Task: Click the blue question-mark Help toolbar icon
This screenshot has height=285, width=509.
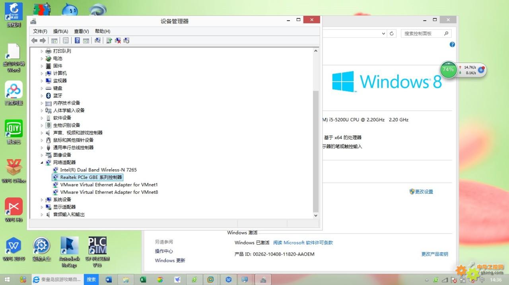Action: (77, 40)
